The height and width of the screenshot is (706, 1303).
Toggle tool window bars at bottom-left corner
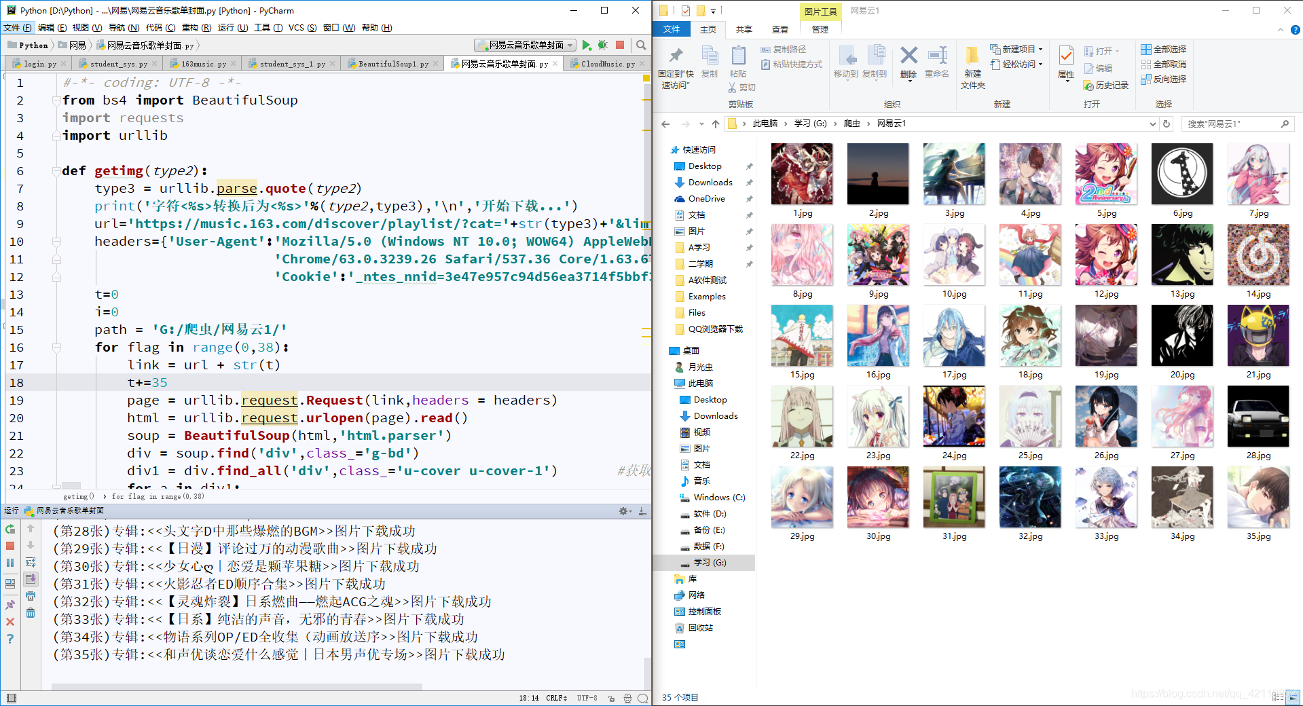(11, 698)
